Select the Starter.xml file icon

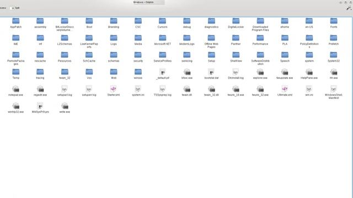click(114, 89)
